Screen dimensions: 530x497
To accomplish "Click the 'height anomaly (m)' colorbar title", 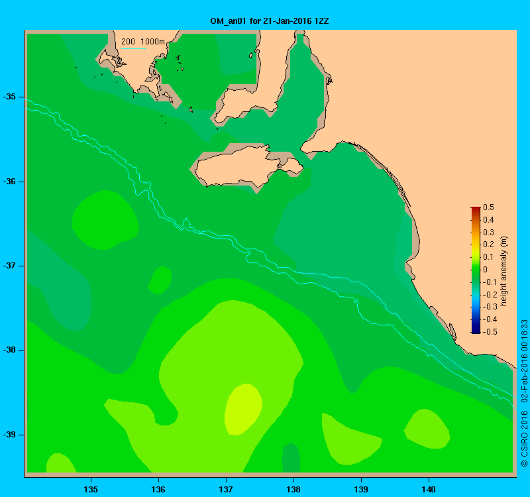I will click(x=504, y=271).
